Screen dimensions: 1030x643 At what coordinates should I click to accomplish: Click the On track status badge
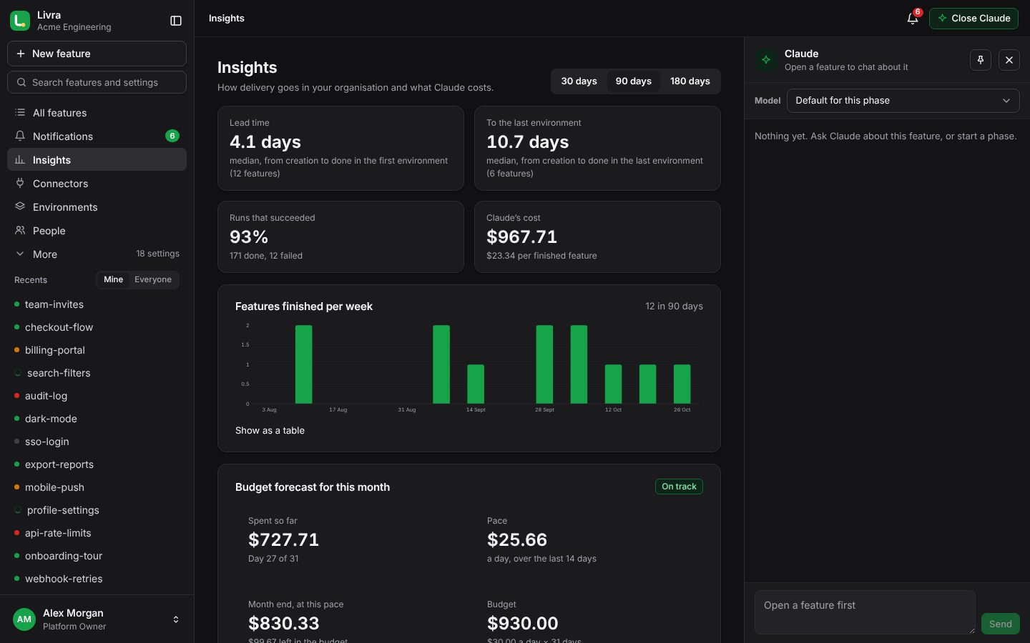(679, 487)
